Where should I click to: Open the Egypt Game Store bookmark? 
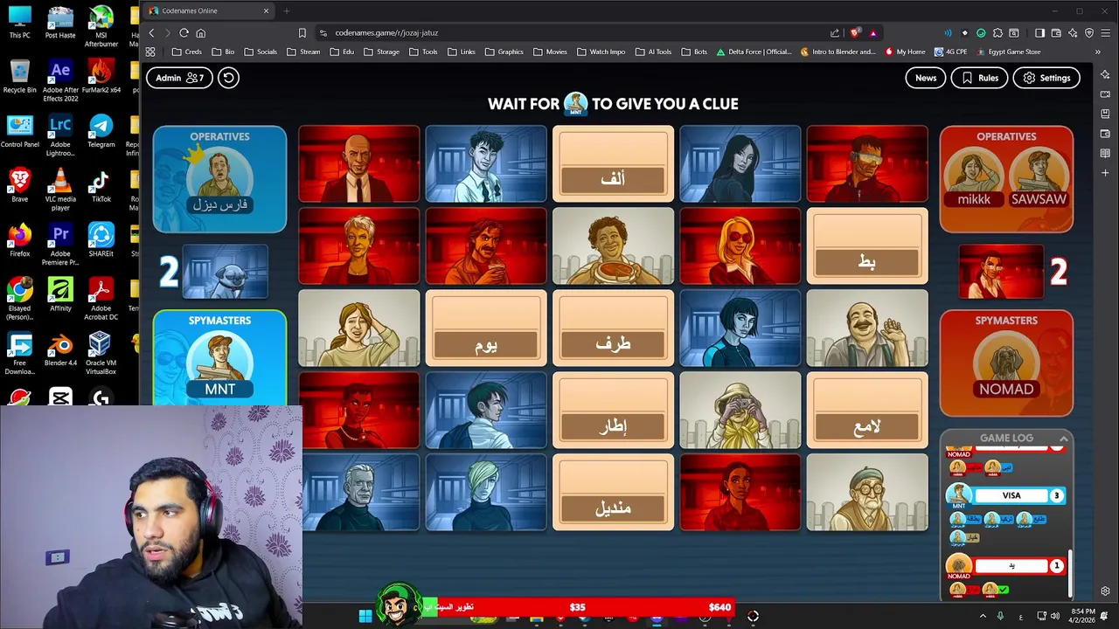(1007, 52)
